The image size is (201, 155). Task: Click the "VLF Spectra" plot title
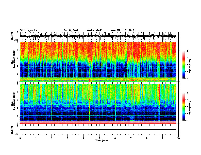[x=29, y=30]
